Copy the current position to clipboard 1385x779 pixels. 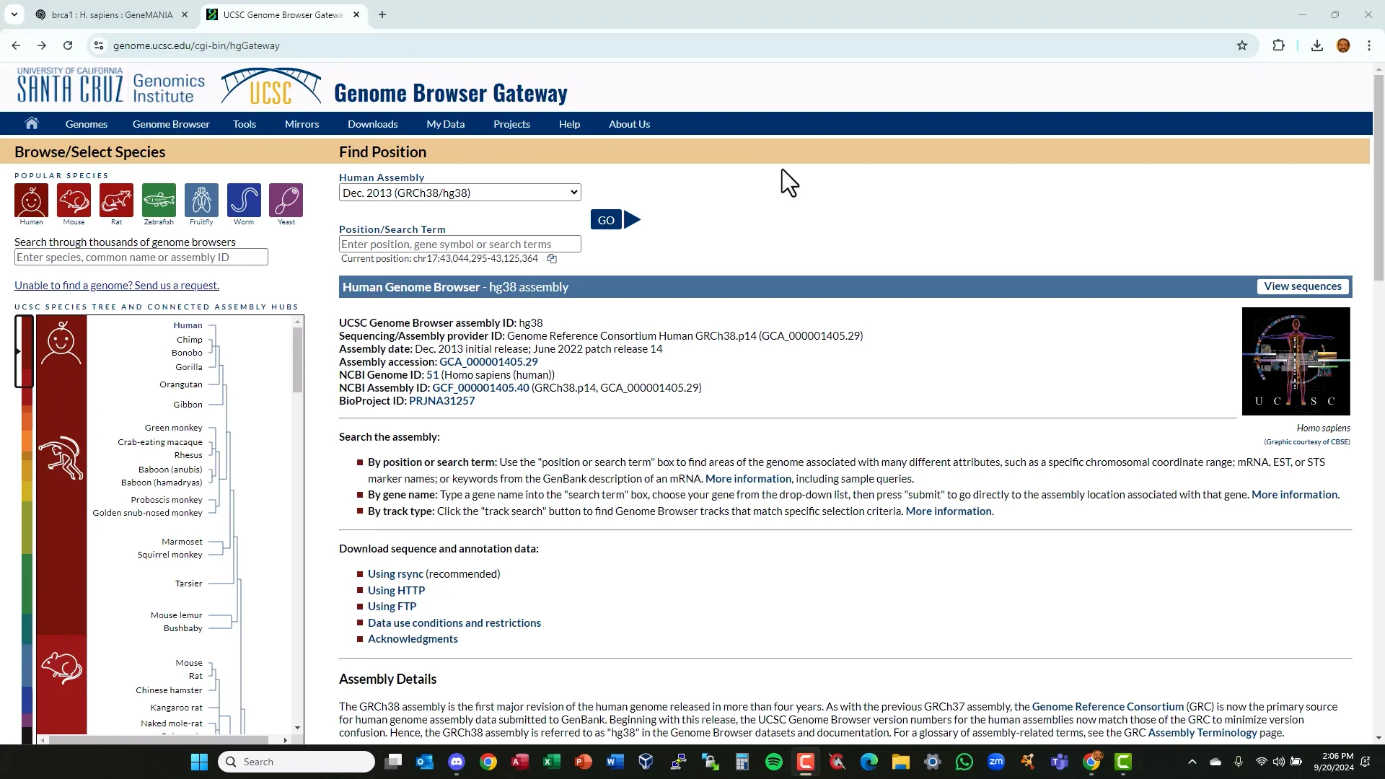point(552,259)
